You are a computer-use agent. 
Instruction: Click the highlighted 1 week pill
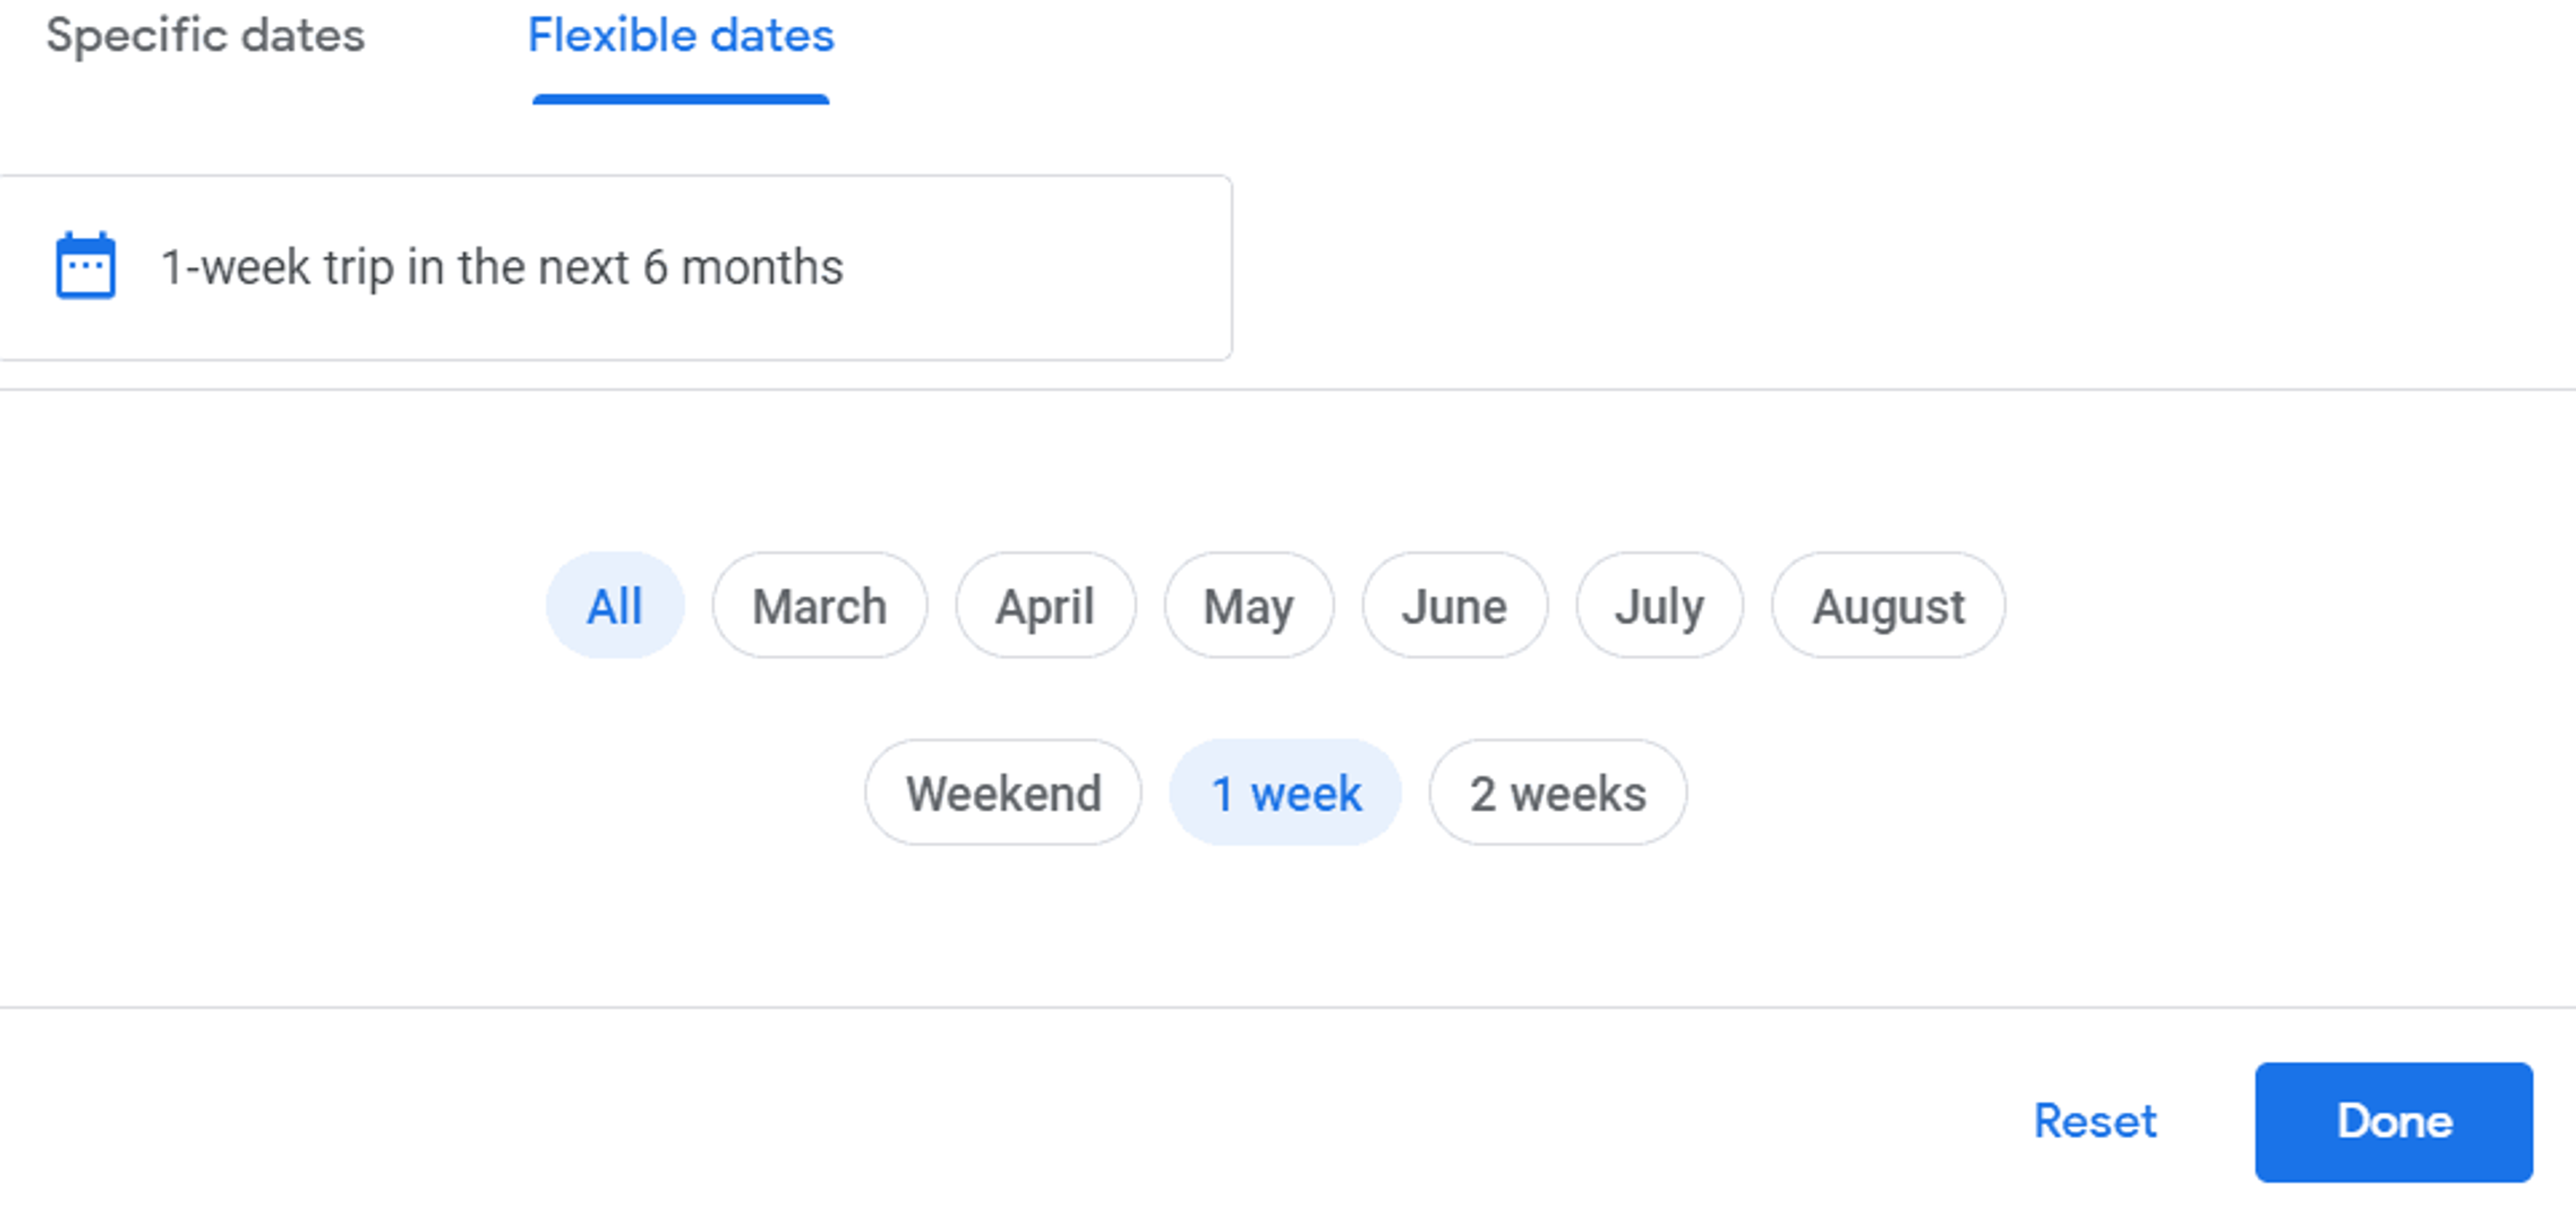click(x=1285, y=792)
